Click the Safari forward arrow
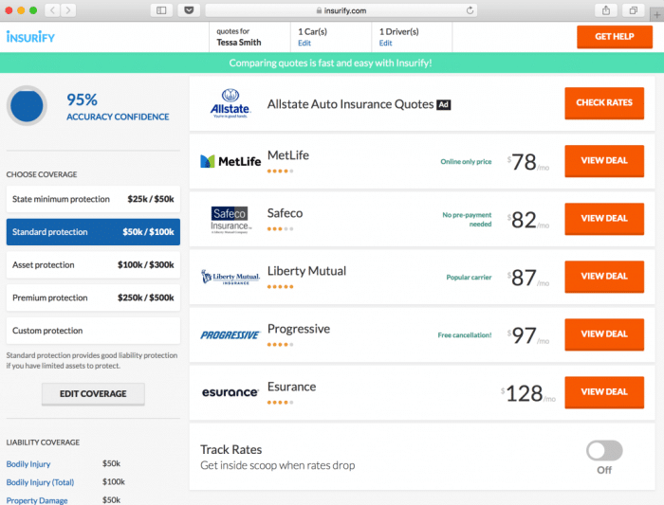Viewport: 664px width, 505px height. (x=67, y=10)
